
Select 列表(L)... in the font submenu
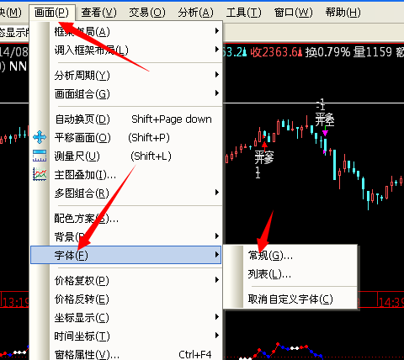(x=269, y=274)
